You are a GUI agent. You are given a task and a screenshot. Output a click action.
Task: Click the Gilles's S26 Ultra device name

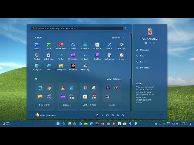coord(150,39)
